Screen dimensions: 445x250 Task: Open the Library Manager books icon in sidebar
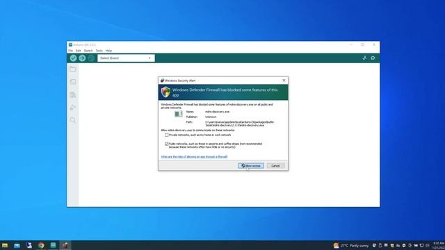click(x=73, y=94)
